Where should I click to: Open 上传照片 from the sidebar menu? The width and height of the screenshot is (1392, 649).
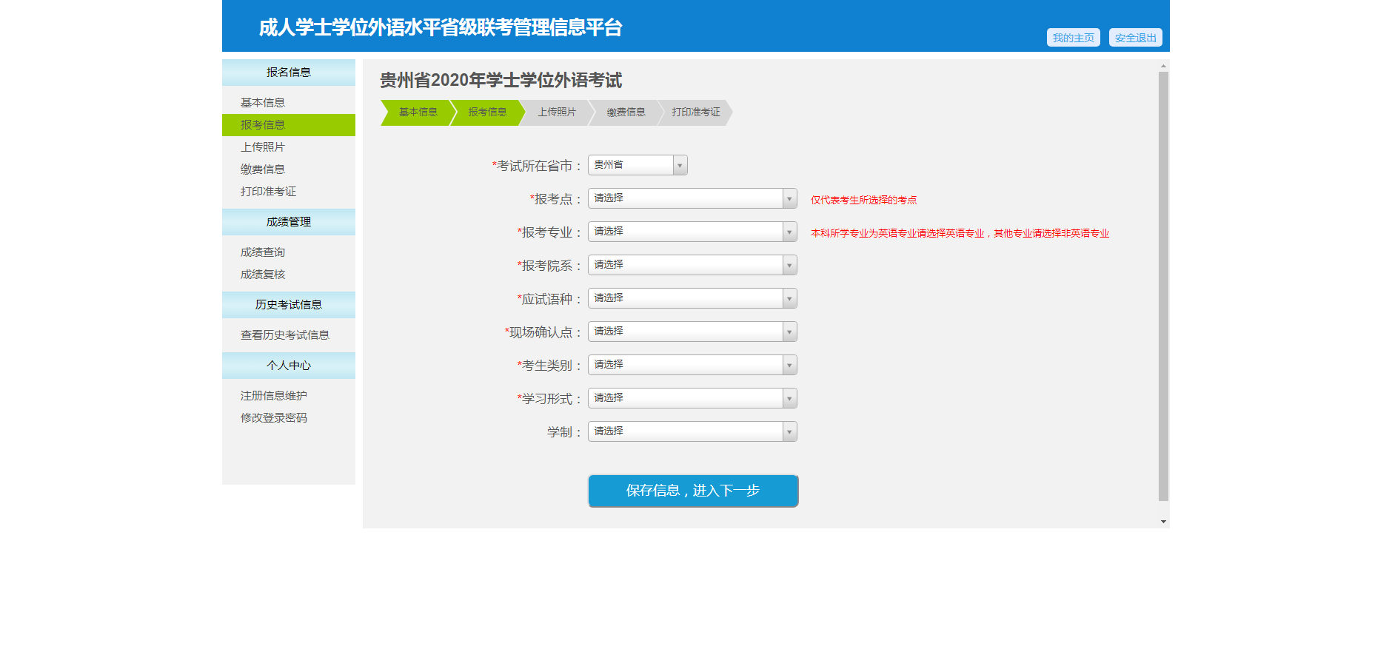pyautogui.click(x=263, y=147)
